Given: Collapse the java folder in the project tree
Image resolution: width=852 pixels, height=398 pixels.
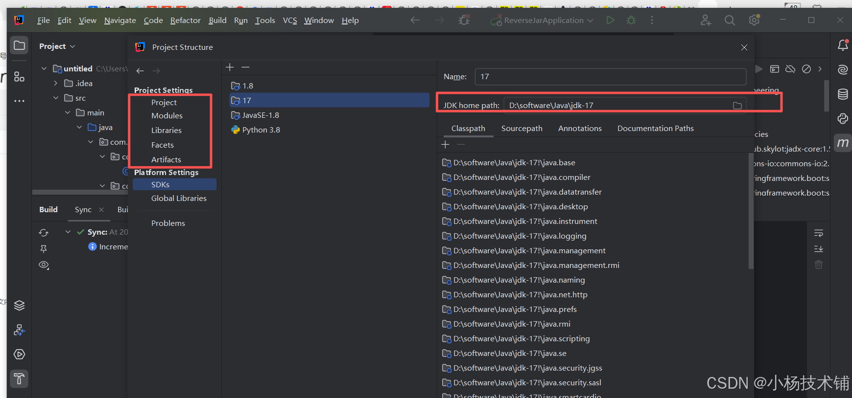Looking at the screenshot, I should click(79, 127).
